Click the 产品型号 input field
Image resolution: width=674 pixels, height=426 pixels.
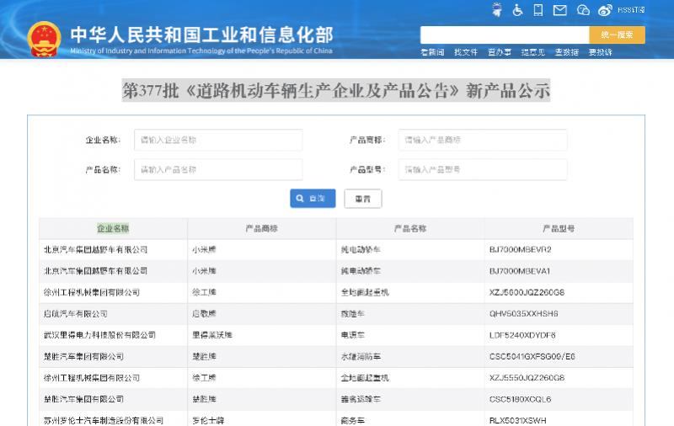coord(483,169)
